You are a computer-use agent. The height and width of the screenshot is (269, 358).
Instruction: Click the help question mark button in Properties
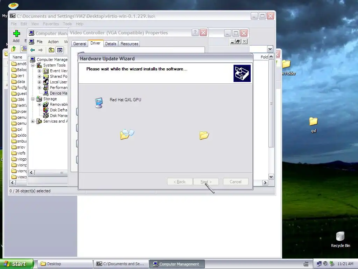[195, 33]
